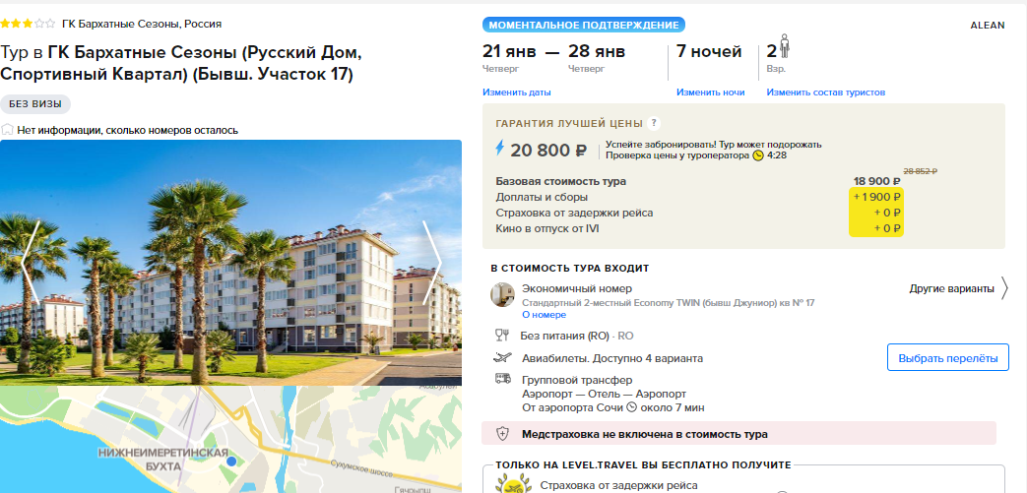This screenshot has height=493, width=1027.
Task: Click the hotel star rating
Action: [x=27, y=24]
